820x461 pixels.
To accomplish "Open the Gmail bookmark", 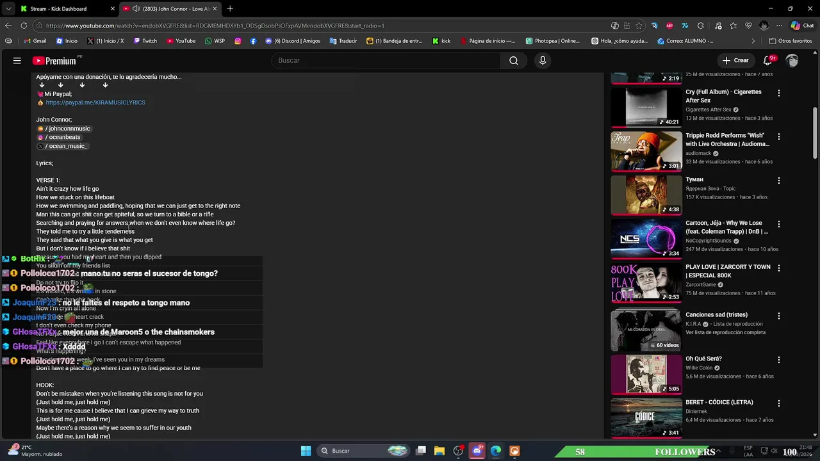I will click(35, 41).
